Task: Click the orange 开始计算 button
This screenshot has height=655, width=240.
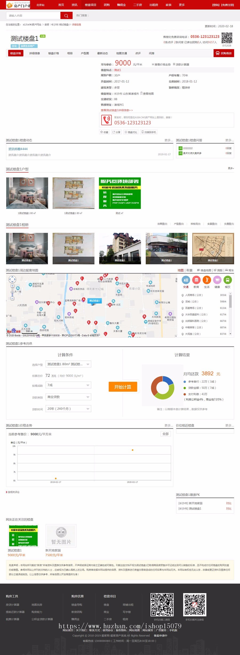Action: 123,387
